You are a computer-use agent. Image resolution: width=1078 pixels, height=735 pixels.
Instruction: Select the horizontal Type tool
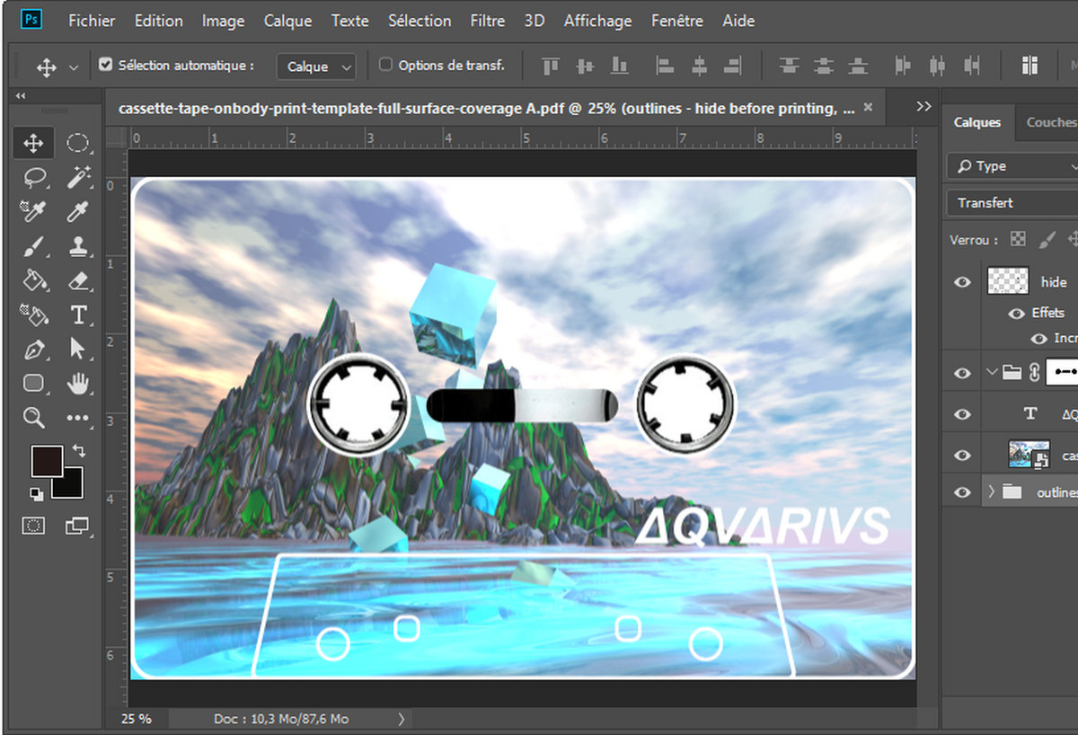[x=79, y=314]
